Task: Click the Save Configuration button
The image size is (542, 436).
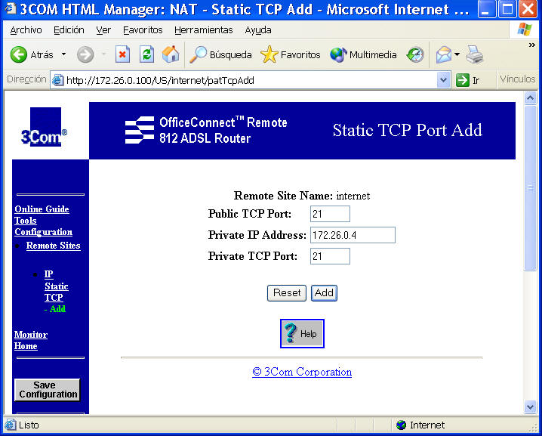Action: click(48, 390)
